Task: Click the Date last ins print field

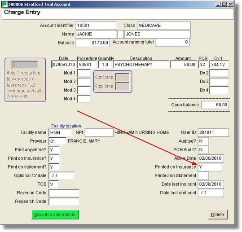Action: [211, 184]
